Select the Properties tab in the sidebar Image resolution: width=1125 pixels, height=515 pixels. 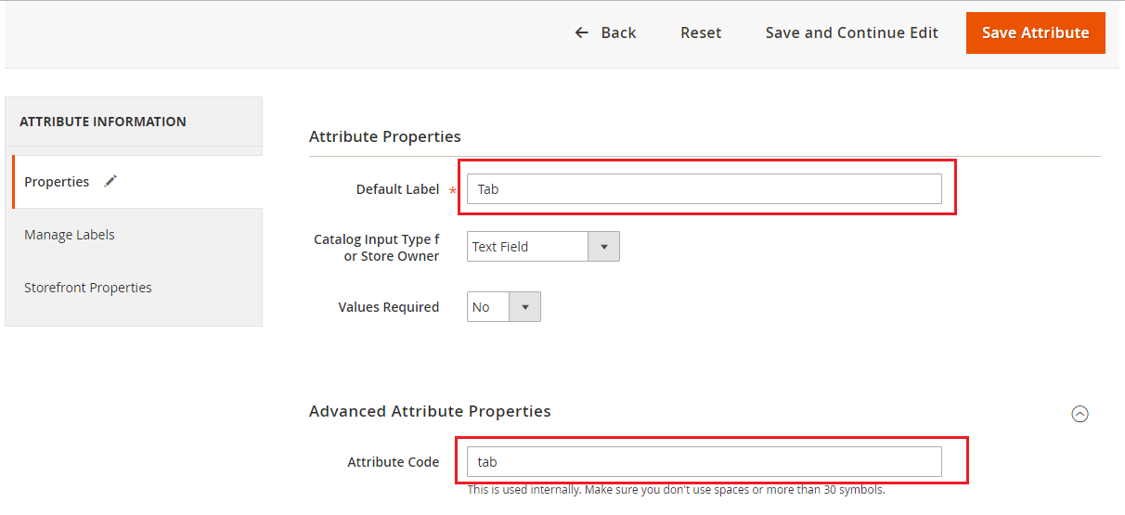[x=58, y=182]
